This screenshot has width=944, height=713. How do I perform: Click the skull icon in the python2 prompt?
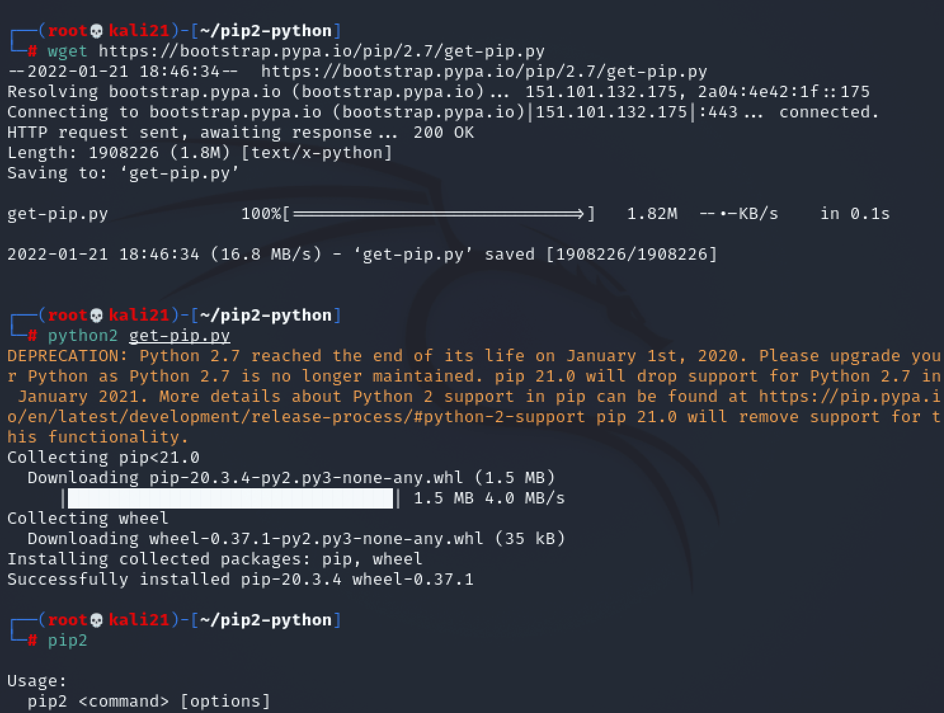tap(96, 316)
